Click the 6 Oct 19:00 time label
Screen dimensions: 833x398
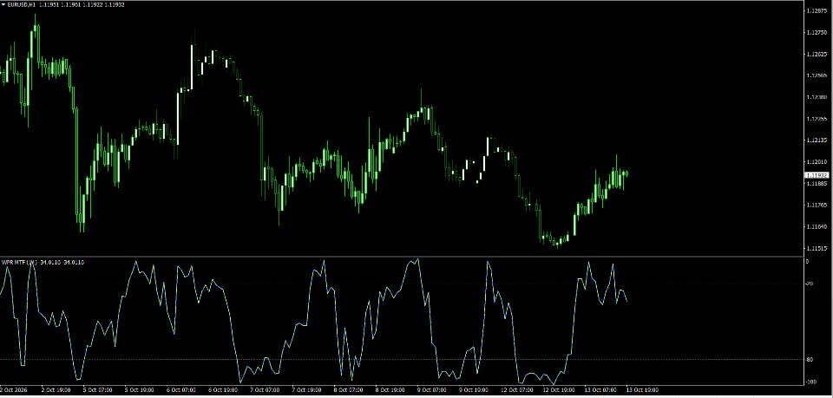223,389
